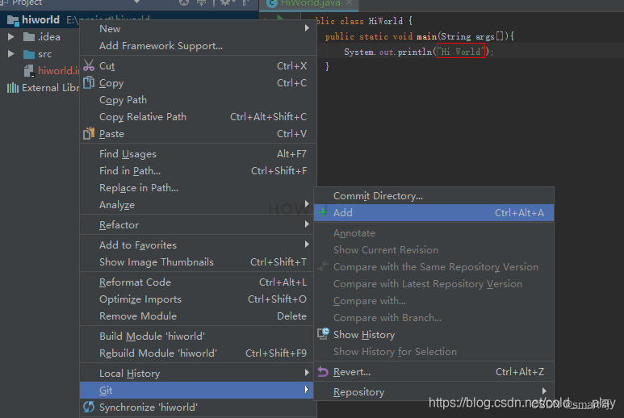Choose Reformat Code
624x418 pixels.
click(199, 282)
